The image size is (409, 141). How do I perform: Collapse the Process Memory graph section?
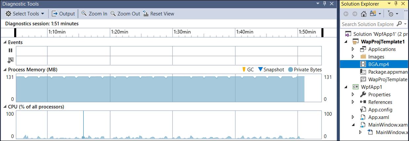click(x=5, y=70)
